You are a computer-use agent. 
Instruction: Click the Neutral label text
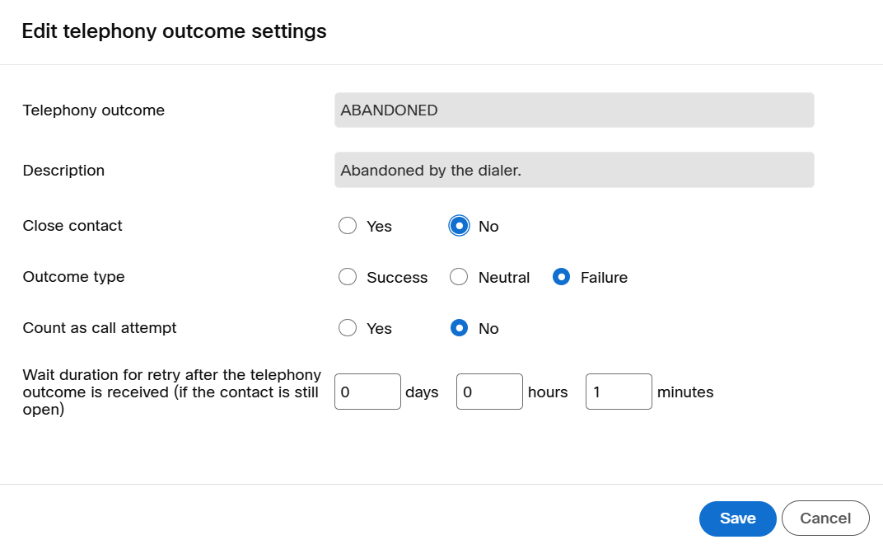(x=503, y=278)
